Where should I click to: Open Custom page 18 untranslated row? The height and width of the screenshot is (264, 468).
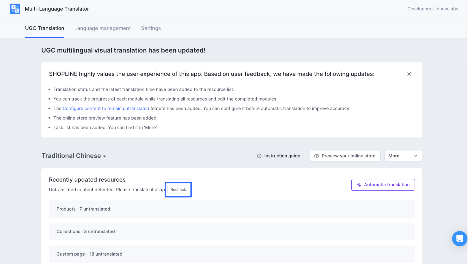pos(232,254)
